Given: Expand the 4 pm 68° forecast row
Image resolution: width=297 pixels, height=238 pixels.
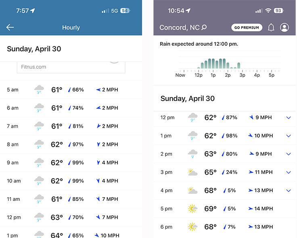Looking at the screenshot, I should point(288,190).
